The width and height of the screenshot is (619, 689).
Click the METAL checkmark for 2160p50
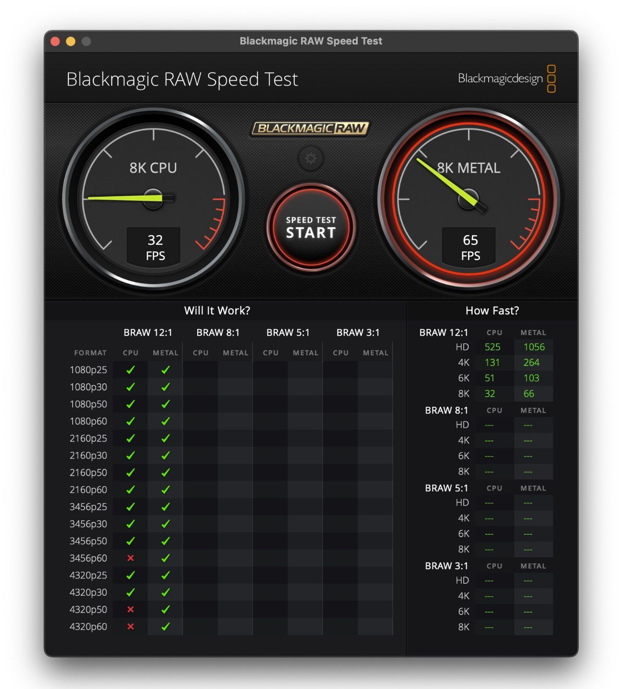[165, 473]
